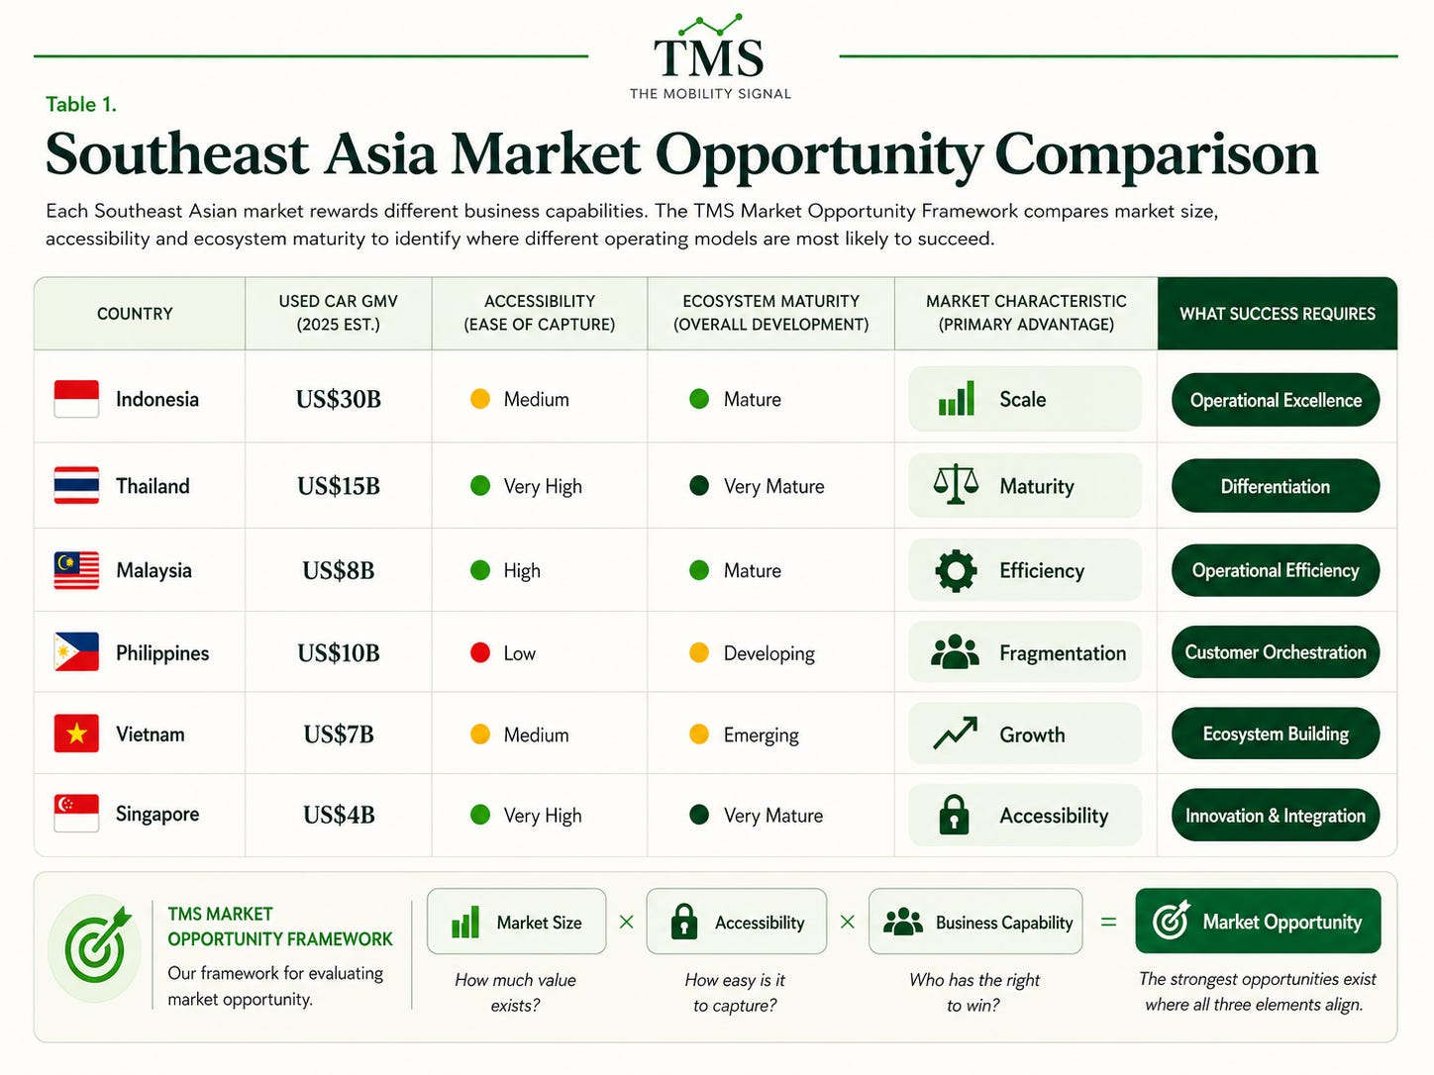Click the Malaysia flag icon
The width and height of the screenshot is (1434, 1075).
tap(76, 570)
